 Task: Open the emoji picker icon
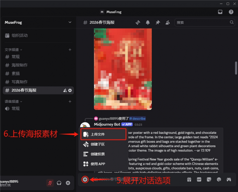[219, 179]
